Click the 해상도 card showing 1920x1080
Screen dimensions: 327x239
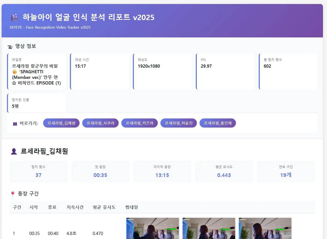(x=163, y=71)
